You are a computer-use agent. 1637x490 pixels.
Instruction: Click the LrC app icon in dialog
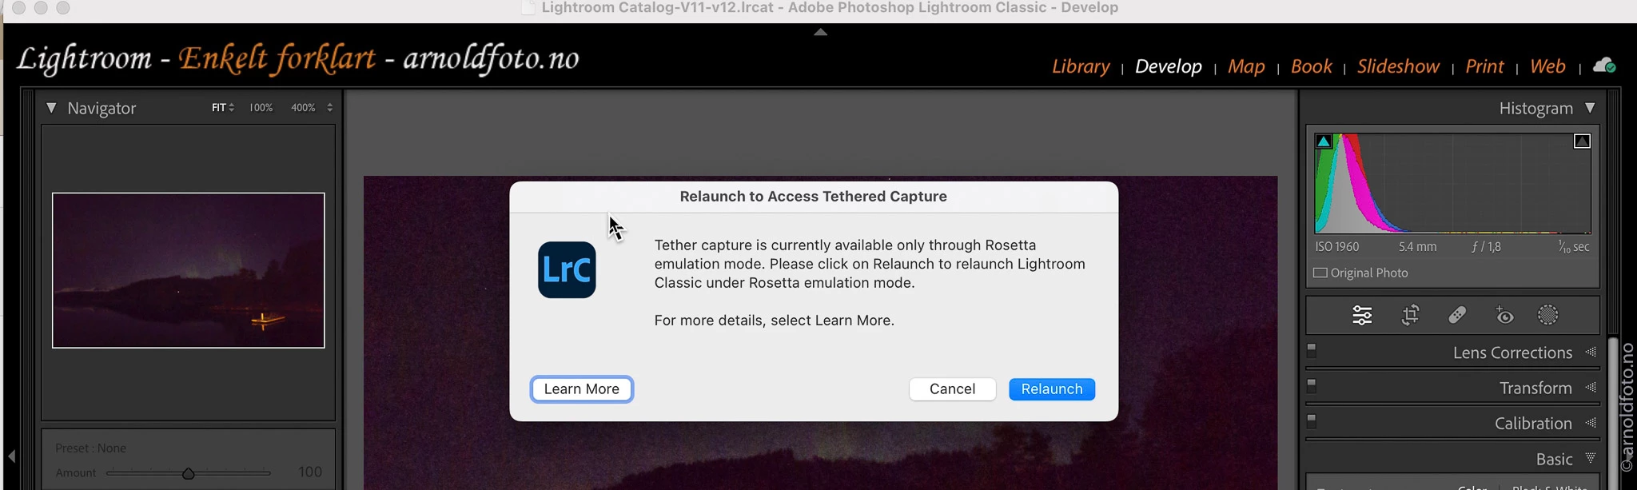567,270
